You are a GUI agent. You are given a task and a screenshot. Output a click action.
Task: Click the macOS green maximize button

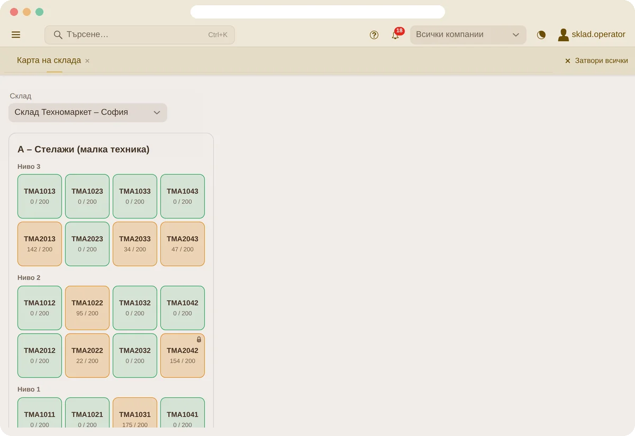pyautogui.click(x=40, y=12)
